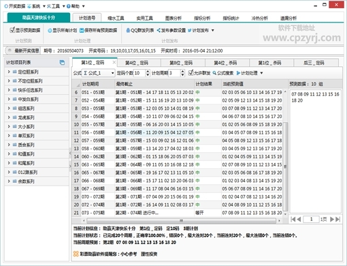Viewport: 347px width, 266px height.
Task: Switch to the 实用工具 tab
Action: point(144,18)
